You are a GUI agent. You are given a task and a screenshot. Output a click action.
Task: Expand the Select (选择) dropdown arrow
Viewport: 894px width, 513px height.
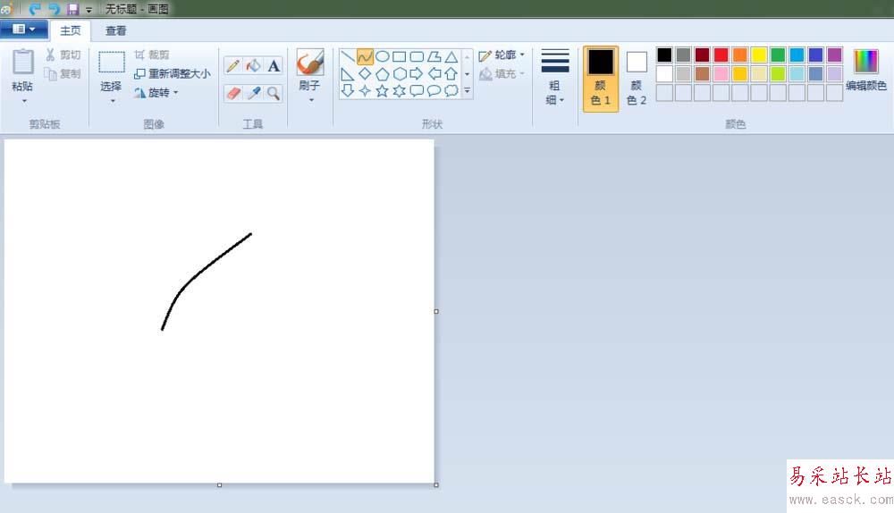click(x=113, y=101)
